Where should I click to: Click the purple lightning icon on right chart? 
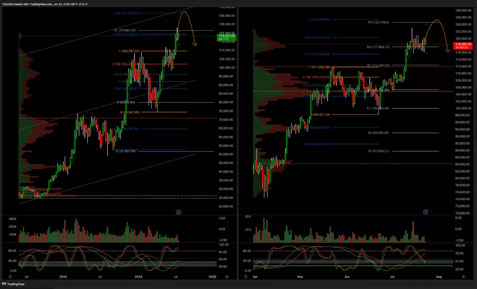pyautogui.click(x=425, y=211)
